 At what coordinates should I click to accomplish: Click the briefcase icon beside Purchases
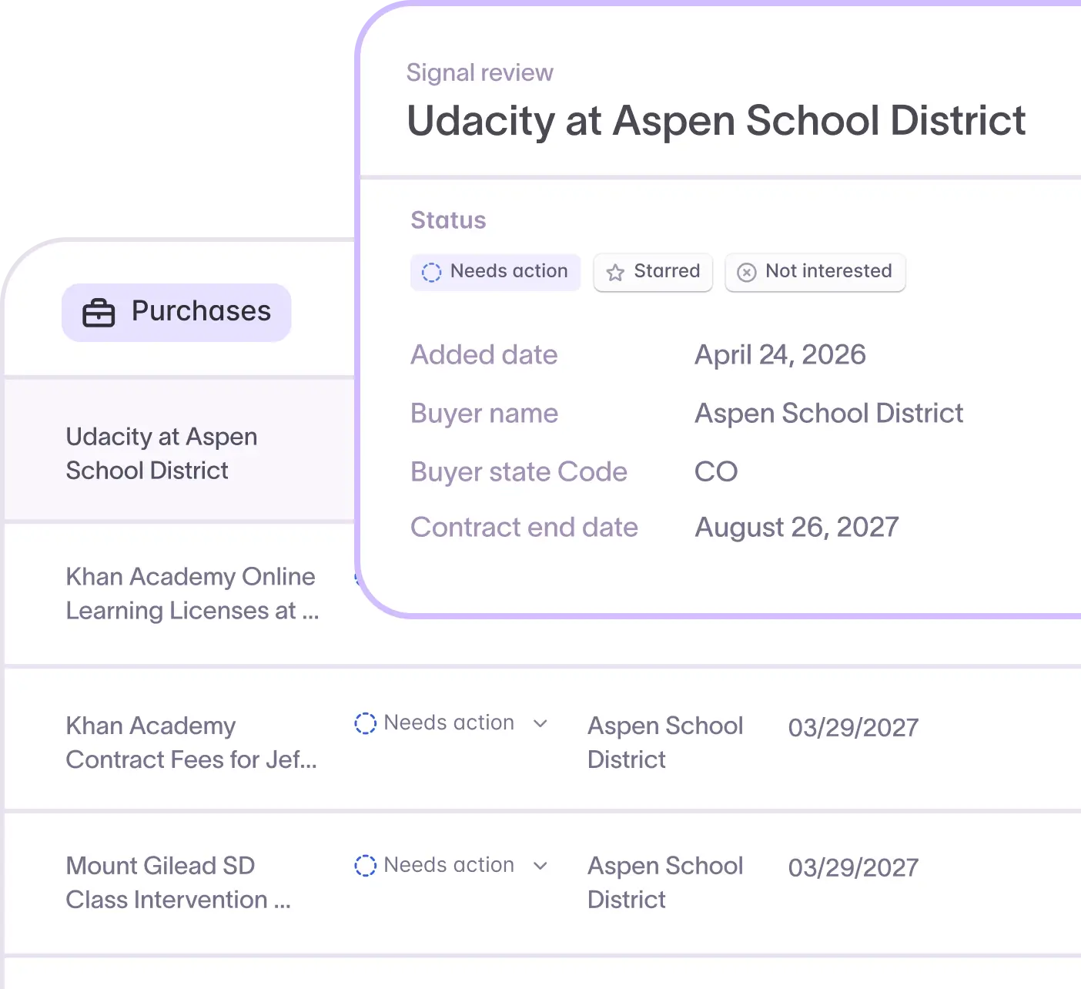99,313
